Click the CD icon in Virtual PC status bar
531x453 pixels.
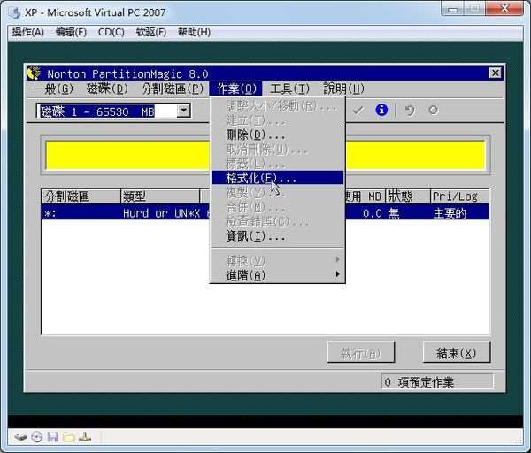37,437
